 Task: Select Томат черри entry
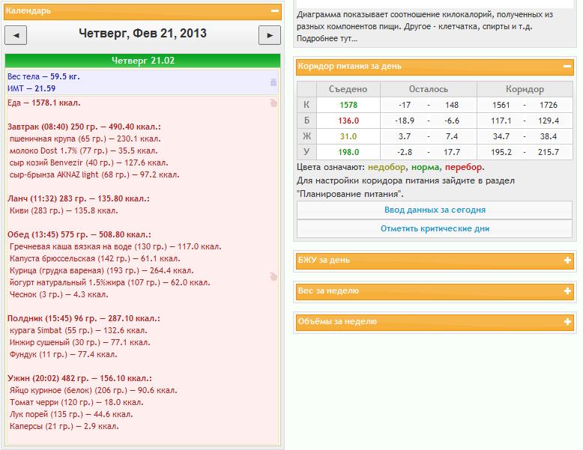(x=76, y=402)
